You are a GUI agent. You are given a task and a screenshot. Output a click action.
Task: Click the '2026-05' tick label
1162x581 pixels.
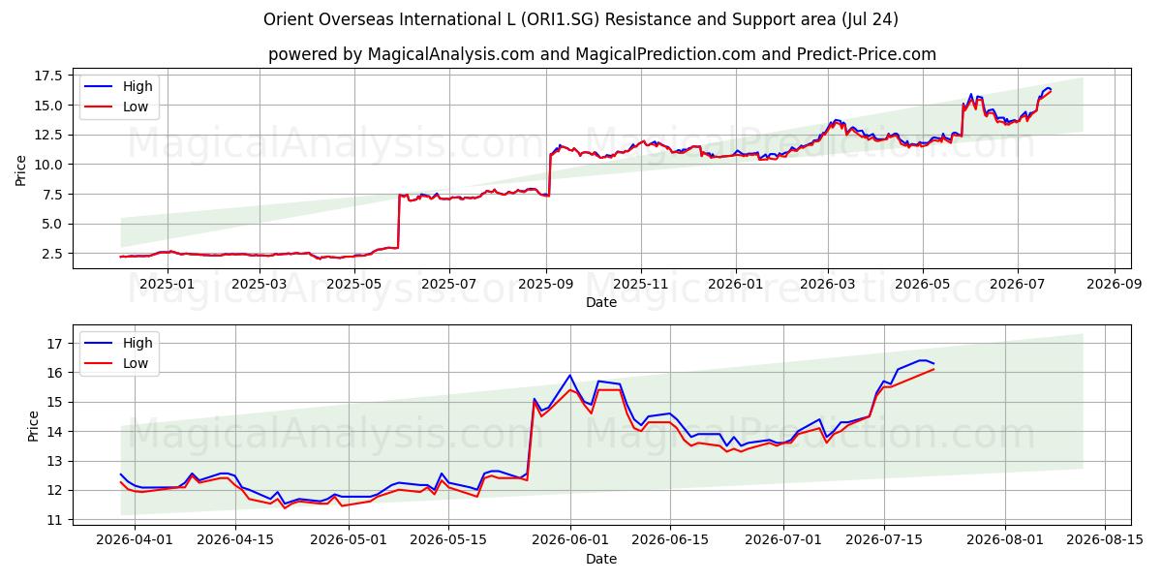pyautogui.click(x=922, y=284)
